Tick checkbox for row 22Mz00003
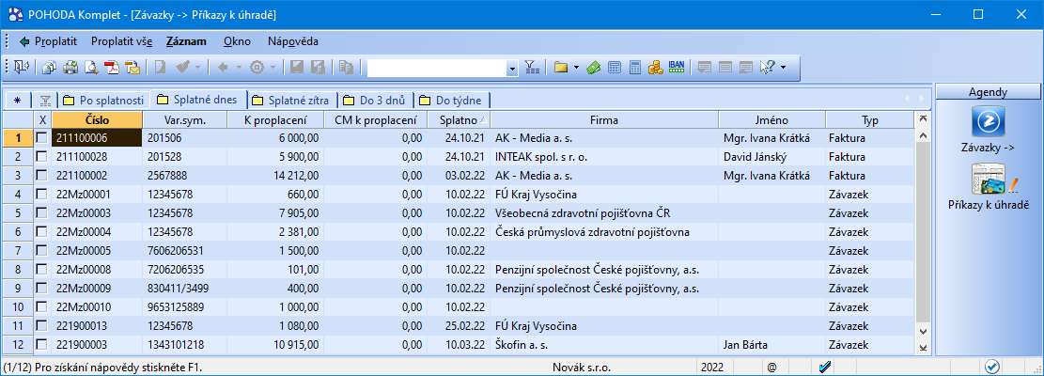The height and width of the screenshot is (376, 1044). (x=42, y=213)
